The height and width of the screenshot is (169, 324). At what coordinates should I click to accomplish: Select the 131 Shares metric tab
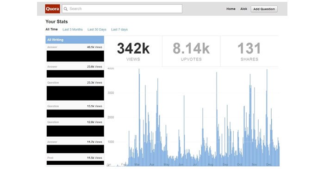click(x=249, y=51)
